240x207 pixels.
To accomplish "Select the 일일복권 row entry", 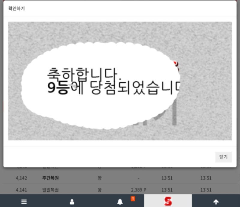I will (x=50, y=190).
